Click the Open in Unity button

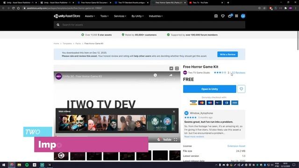tap(210, 89)
